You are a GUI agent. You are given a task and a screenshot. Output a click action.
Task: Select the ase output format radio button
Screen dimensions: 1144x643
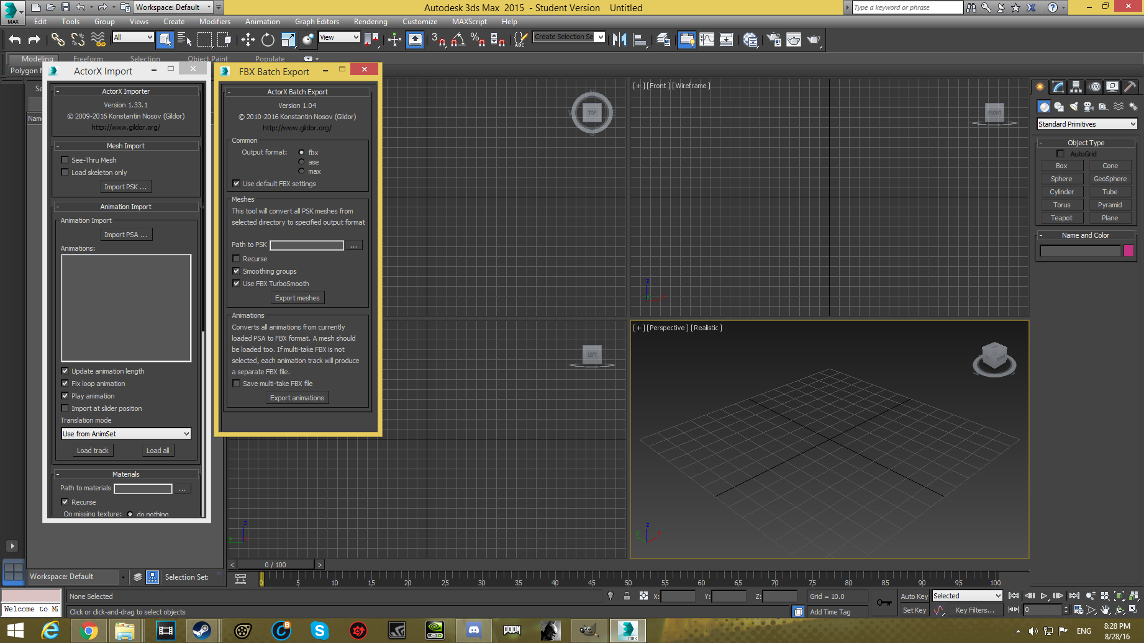(x=302, y=162)
